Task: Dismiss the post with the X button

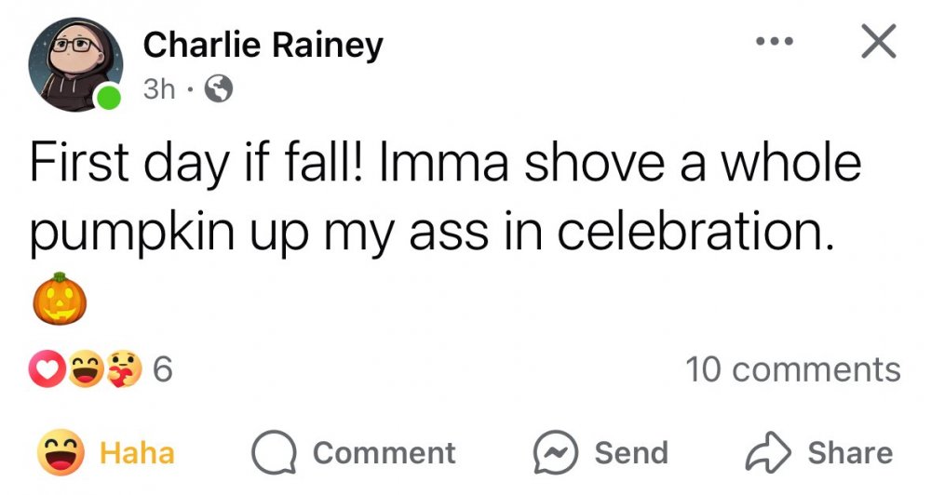Action: (x=876, y=42)
